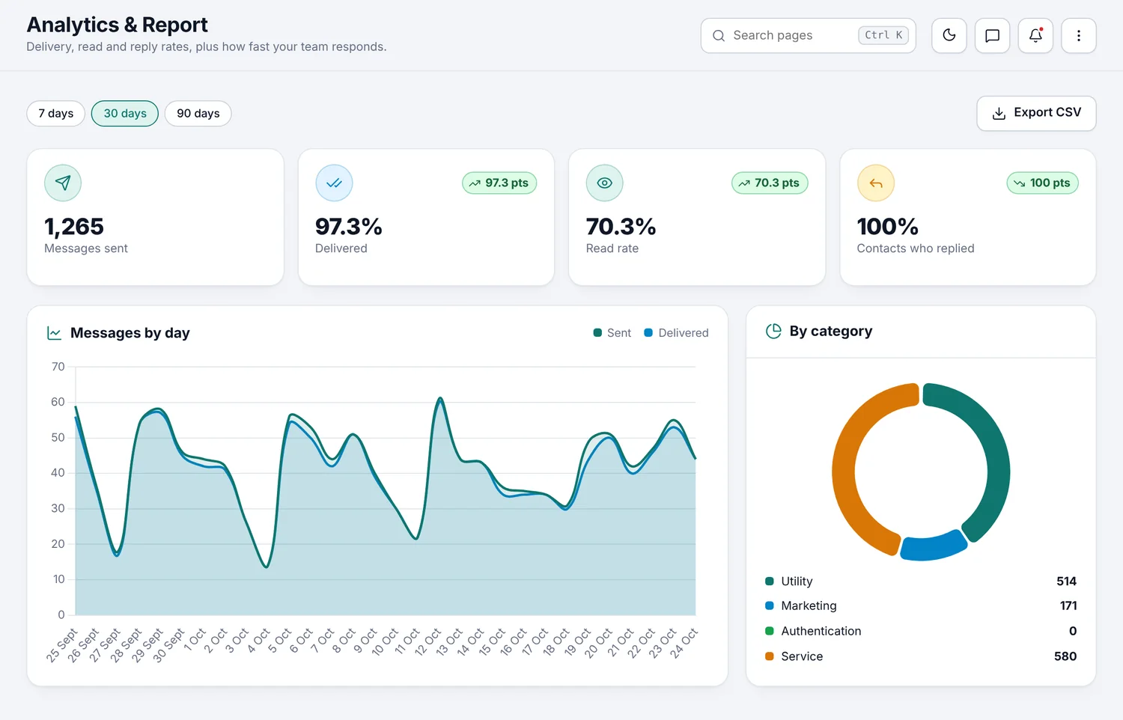The width and height of the screenshot is (1123, 720).
Task: Click the 171 Marketing count
Action: point(1068,606)
